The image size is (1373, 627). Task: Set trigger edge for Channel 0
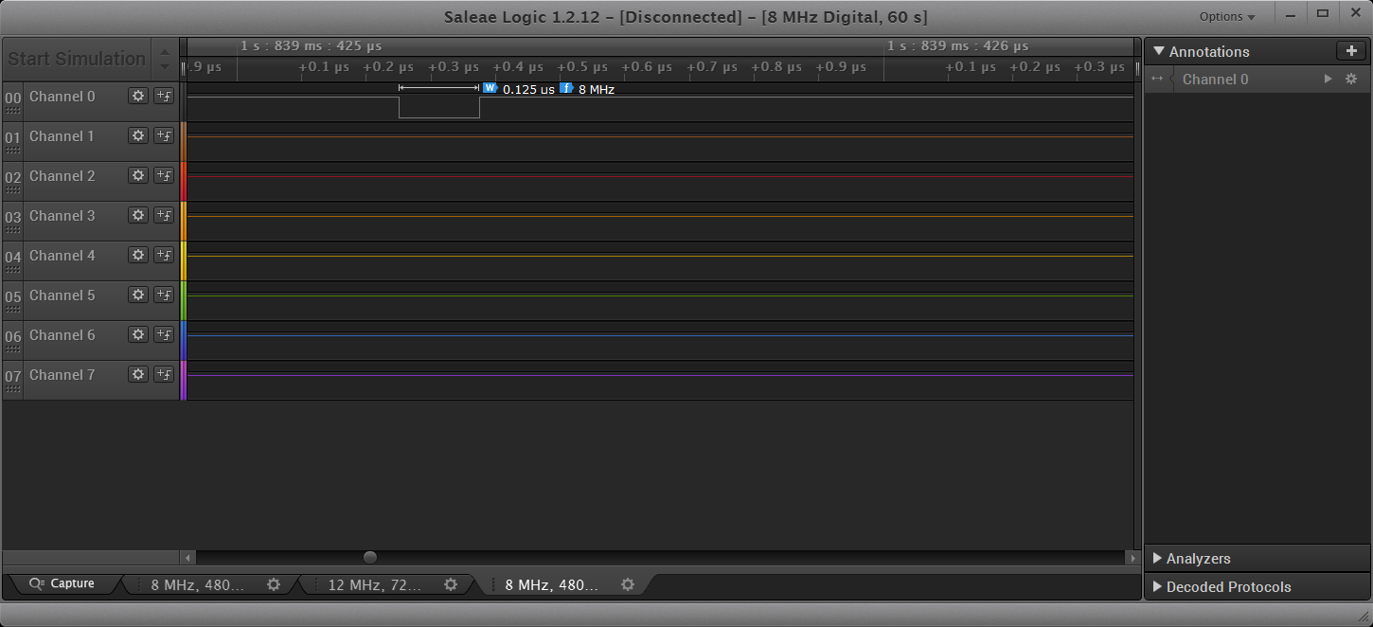(x=164, y=96)
